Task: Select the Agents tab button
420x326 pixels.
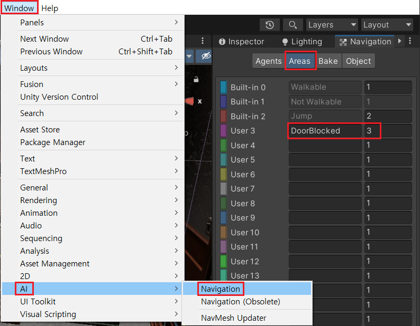Action: point(268,61)
